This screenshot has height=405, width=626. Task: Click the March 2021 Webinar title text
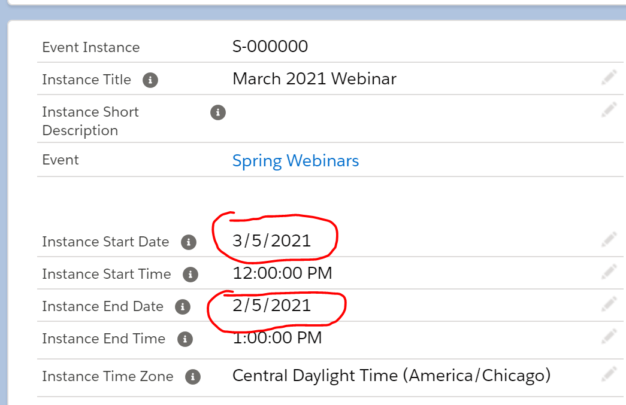(314, 78)
